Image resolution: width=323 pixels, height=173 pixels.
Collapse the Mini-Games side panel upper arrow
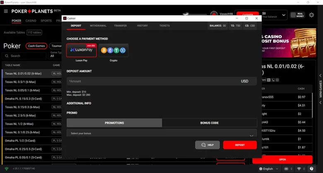[321, 76]
